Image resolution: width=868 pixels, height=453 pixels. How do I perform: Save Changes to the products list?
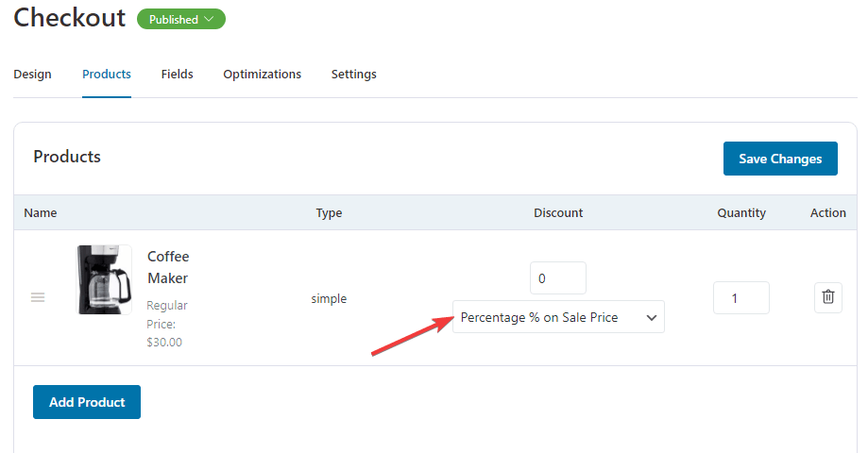coord(780,159)
